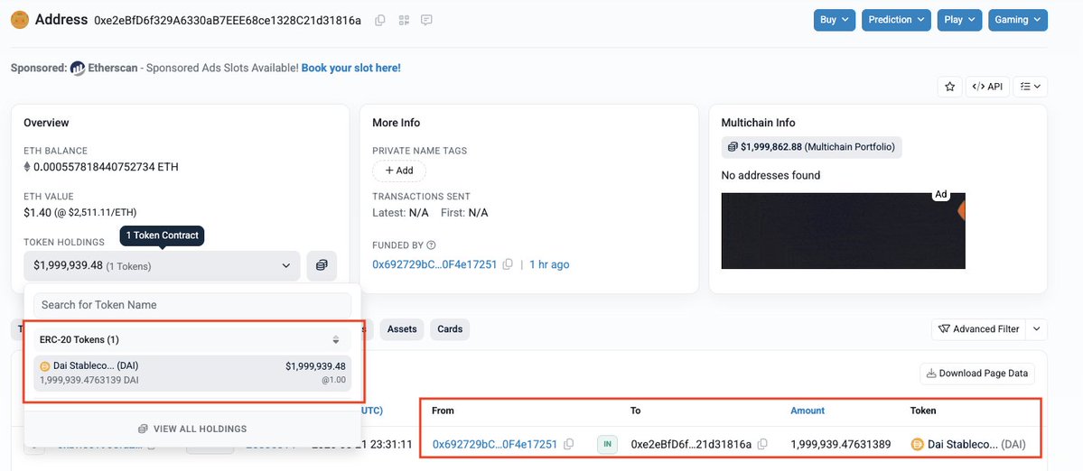Copy the To address in the transfer row
The image size is (1083, 471).
pos(762,444)
